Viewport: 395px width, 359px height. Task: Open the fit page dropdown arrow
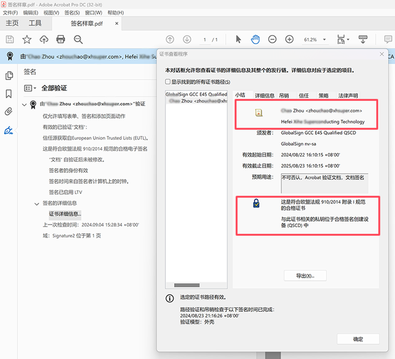pos(348,40)
